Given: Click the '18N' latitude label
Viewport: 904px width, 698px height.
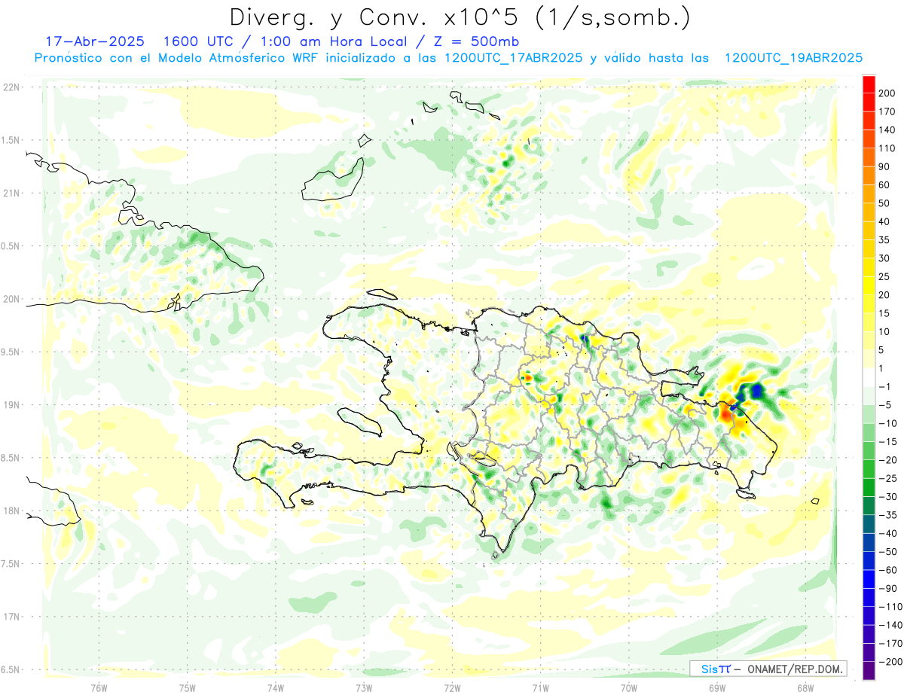Looking at the screenshot, I should pos(11,511).
